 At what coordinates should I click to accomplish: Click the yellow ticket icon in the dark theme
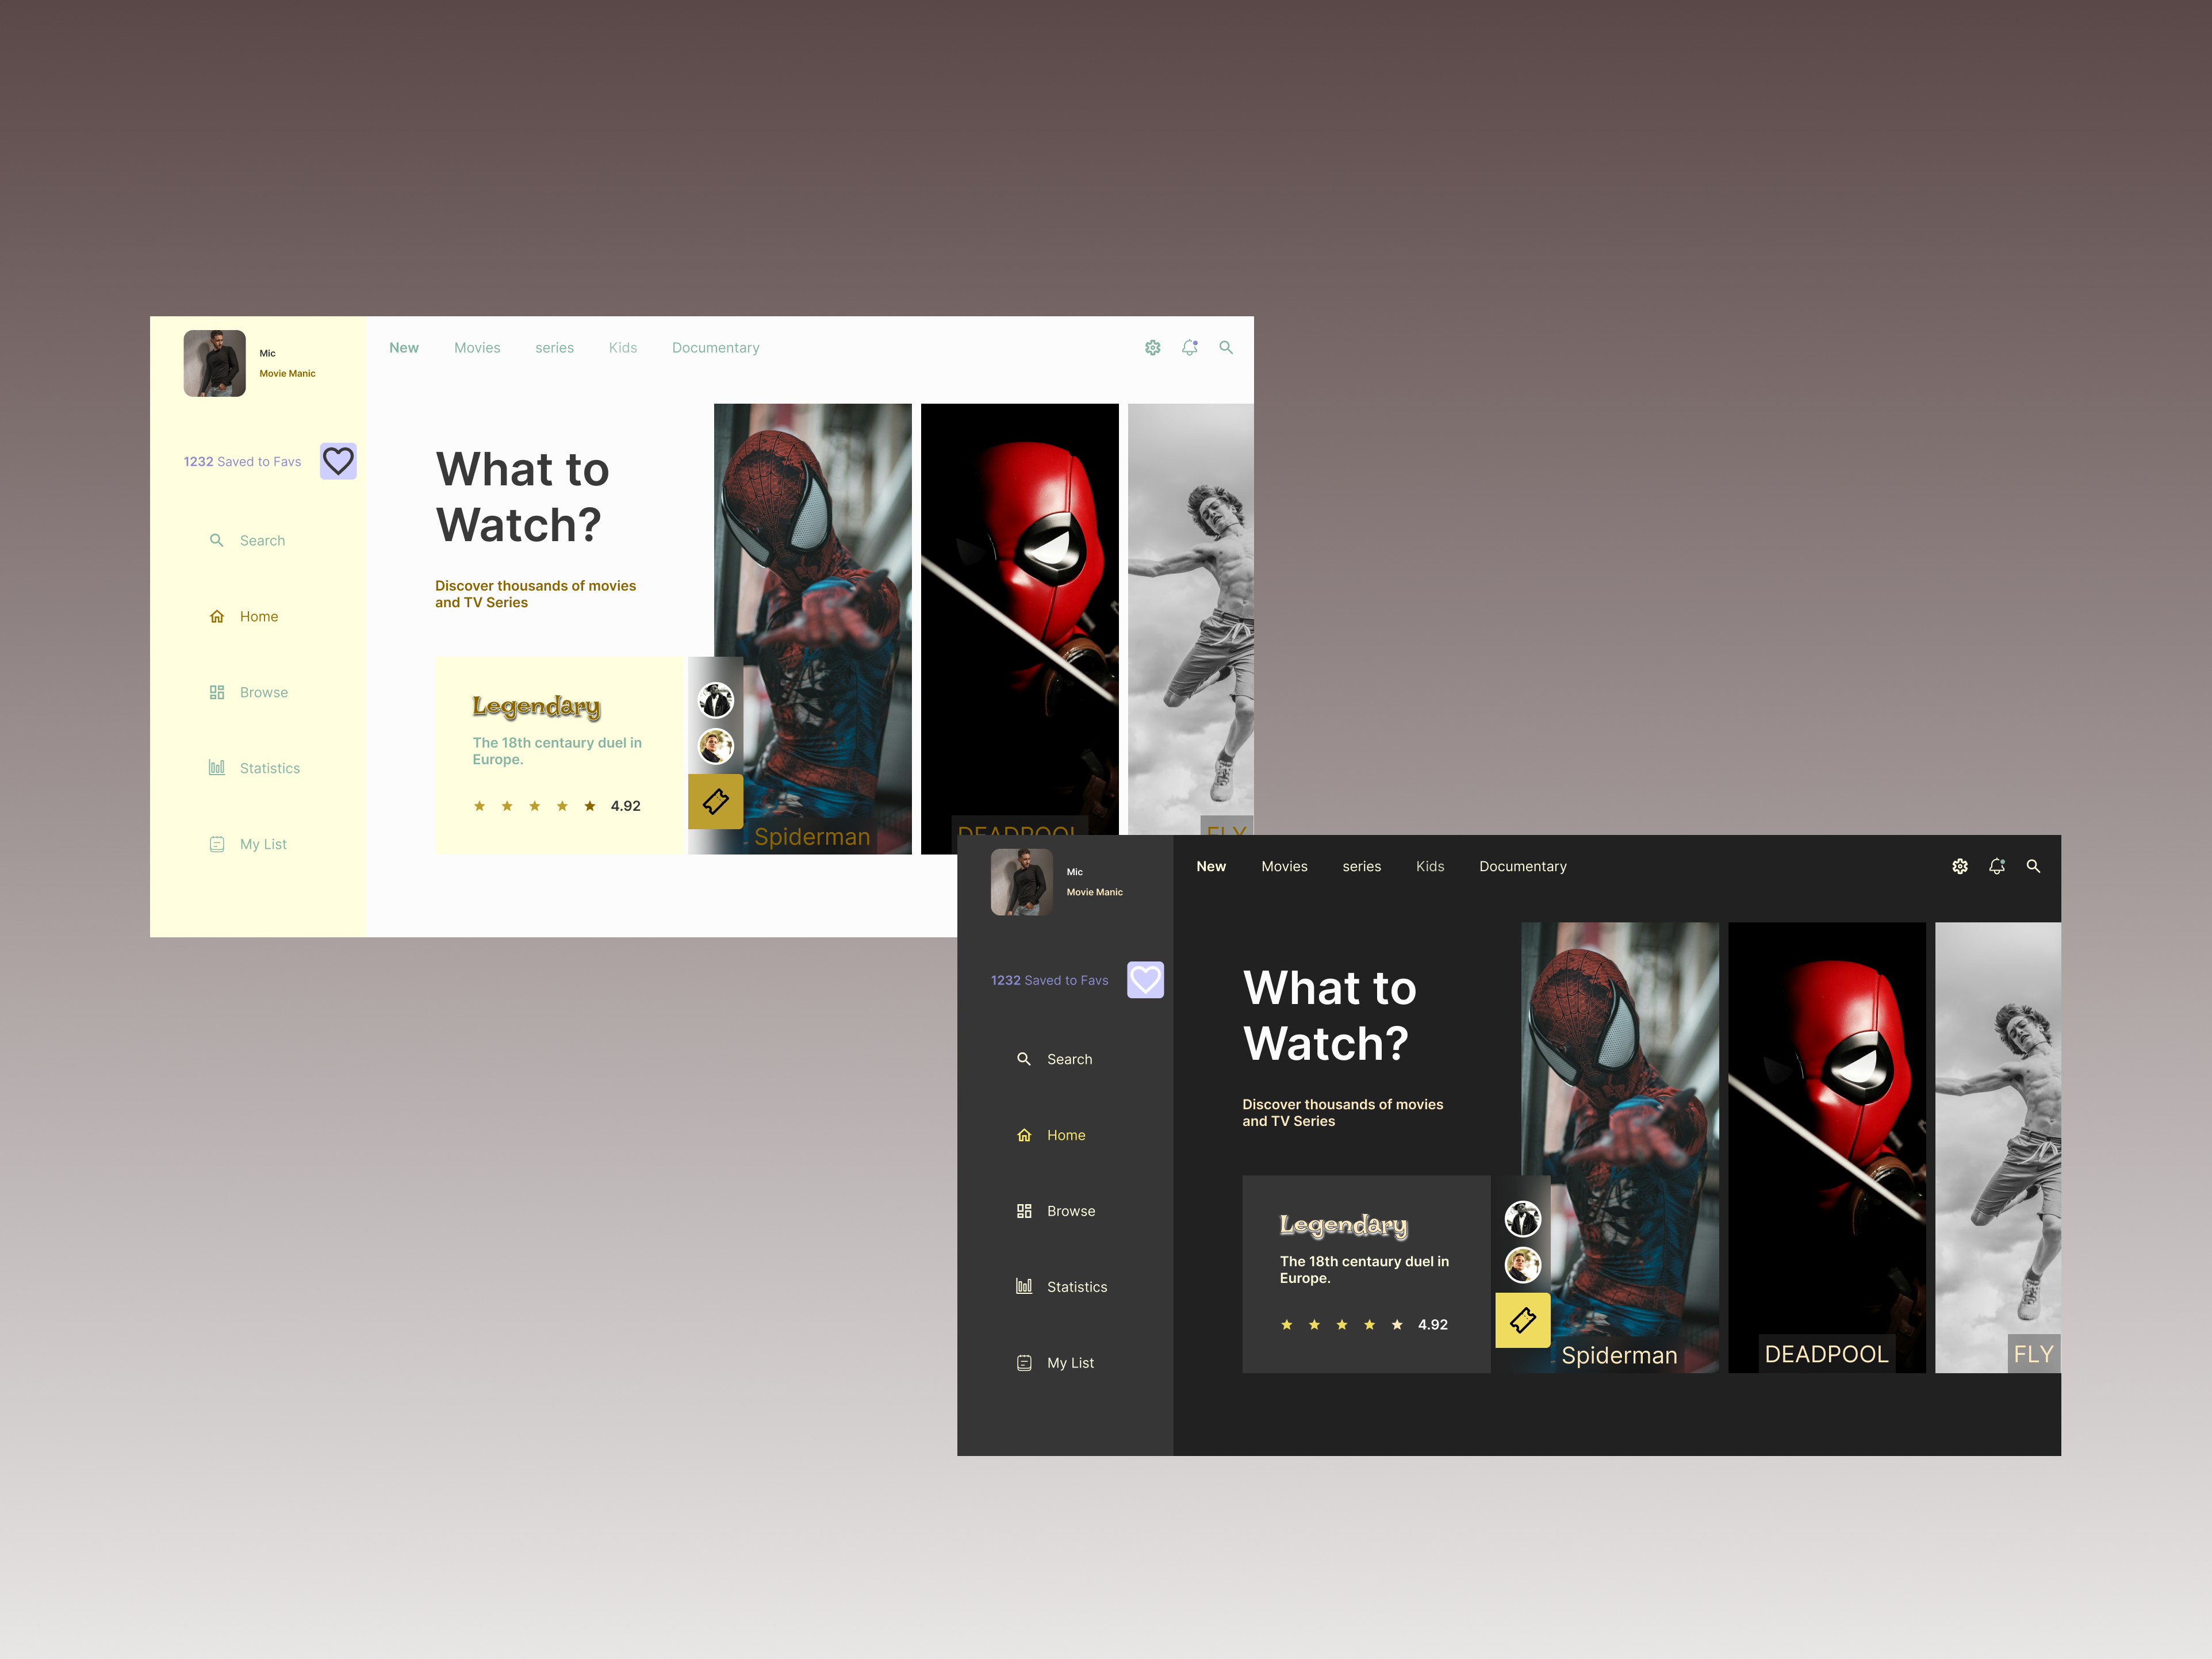1522,1320
